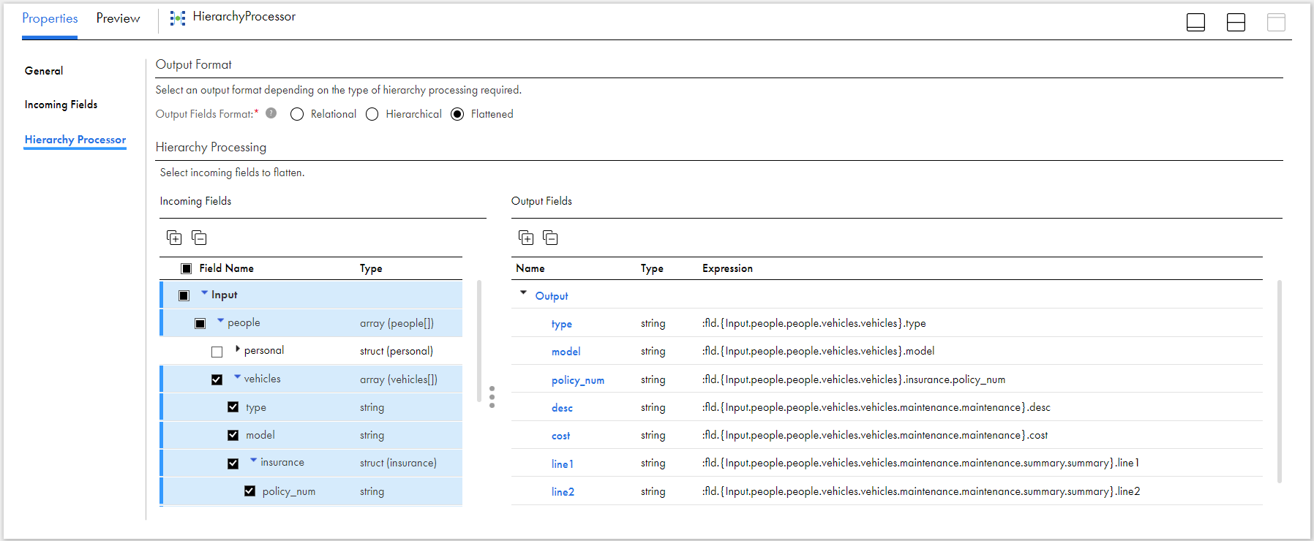The width and height of the screenshot is (1314, 541).
Task: Collapse the vehicles array node
Action: pos(238,377)
